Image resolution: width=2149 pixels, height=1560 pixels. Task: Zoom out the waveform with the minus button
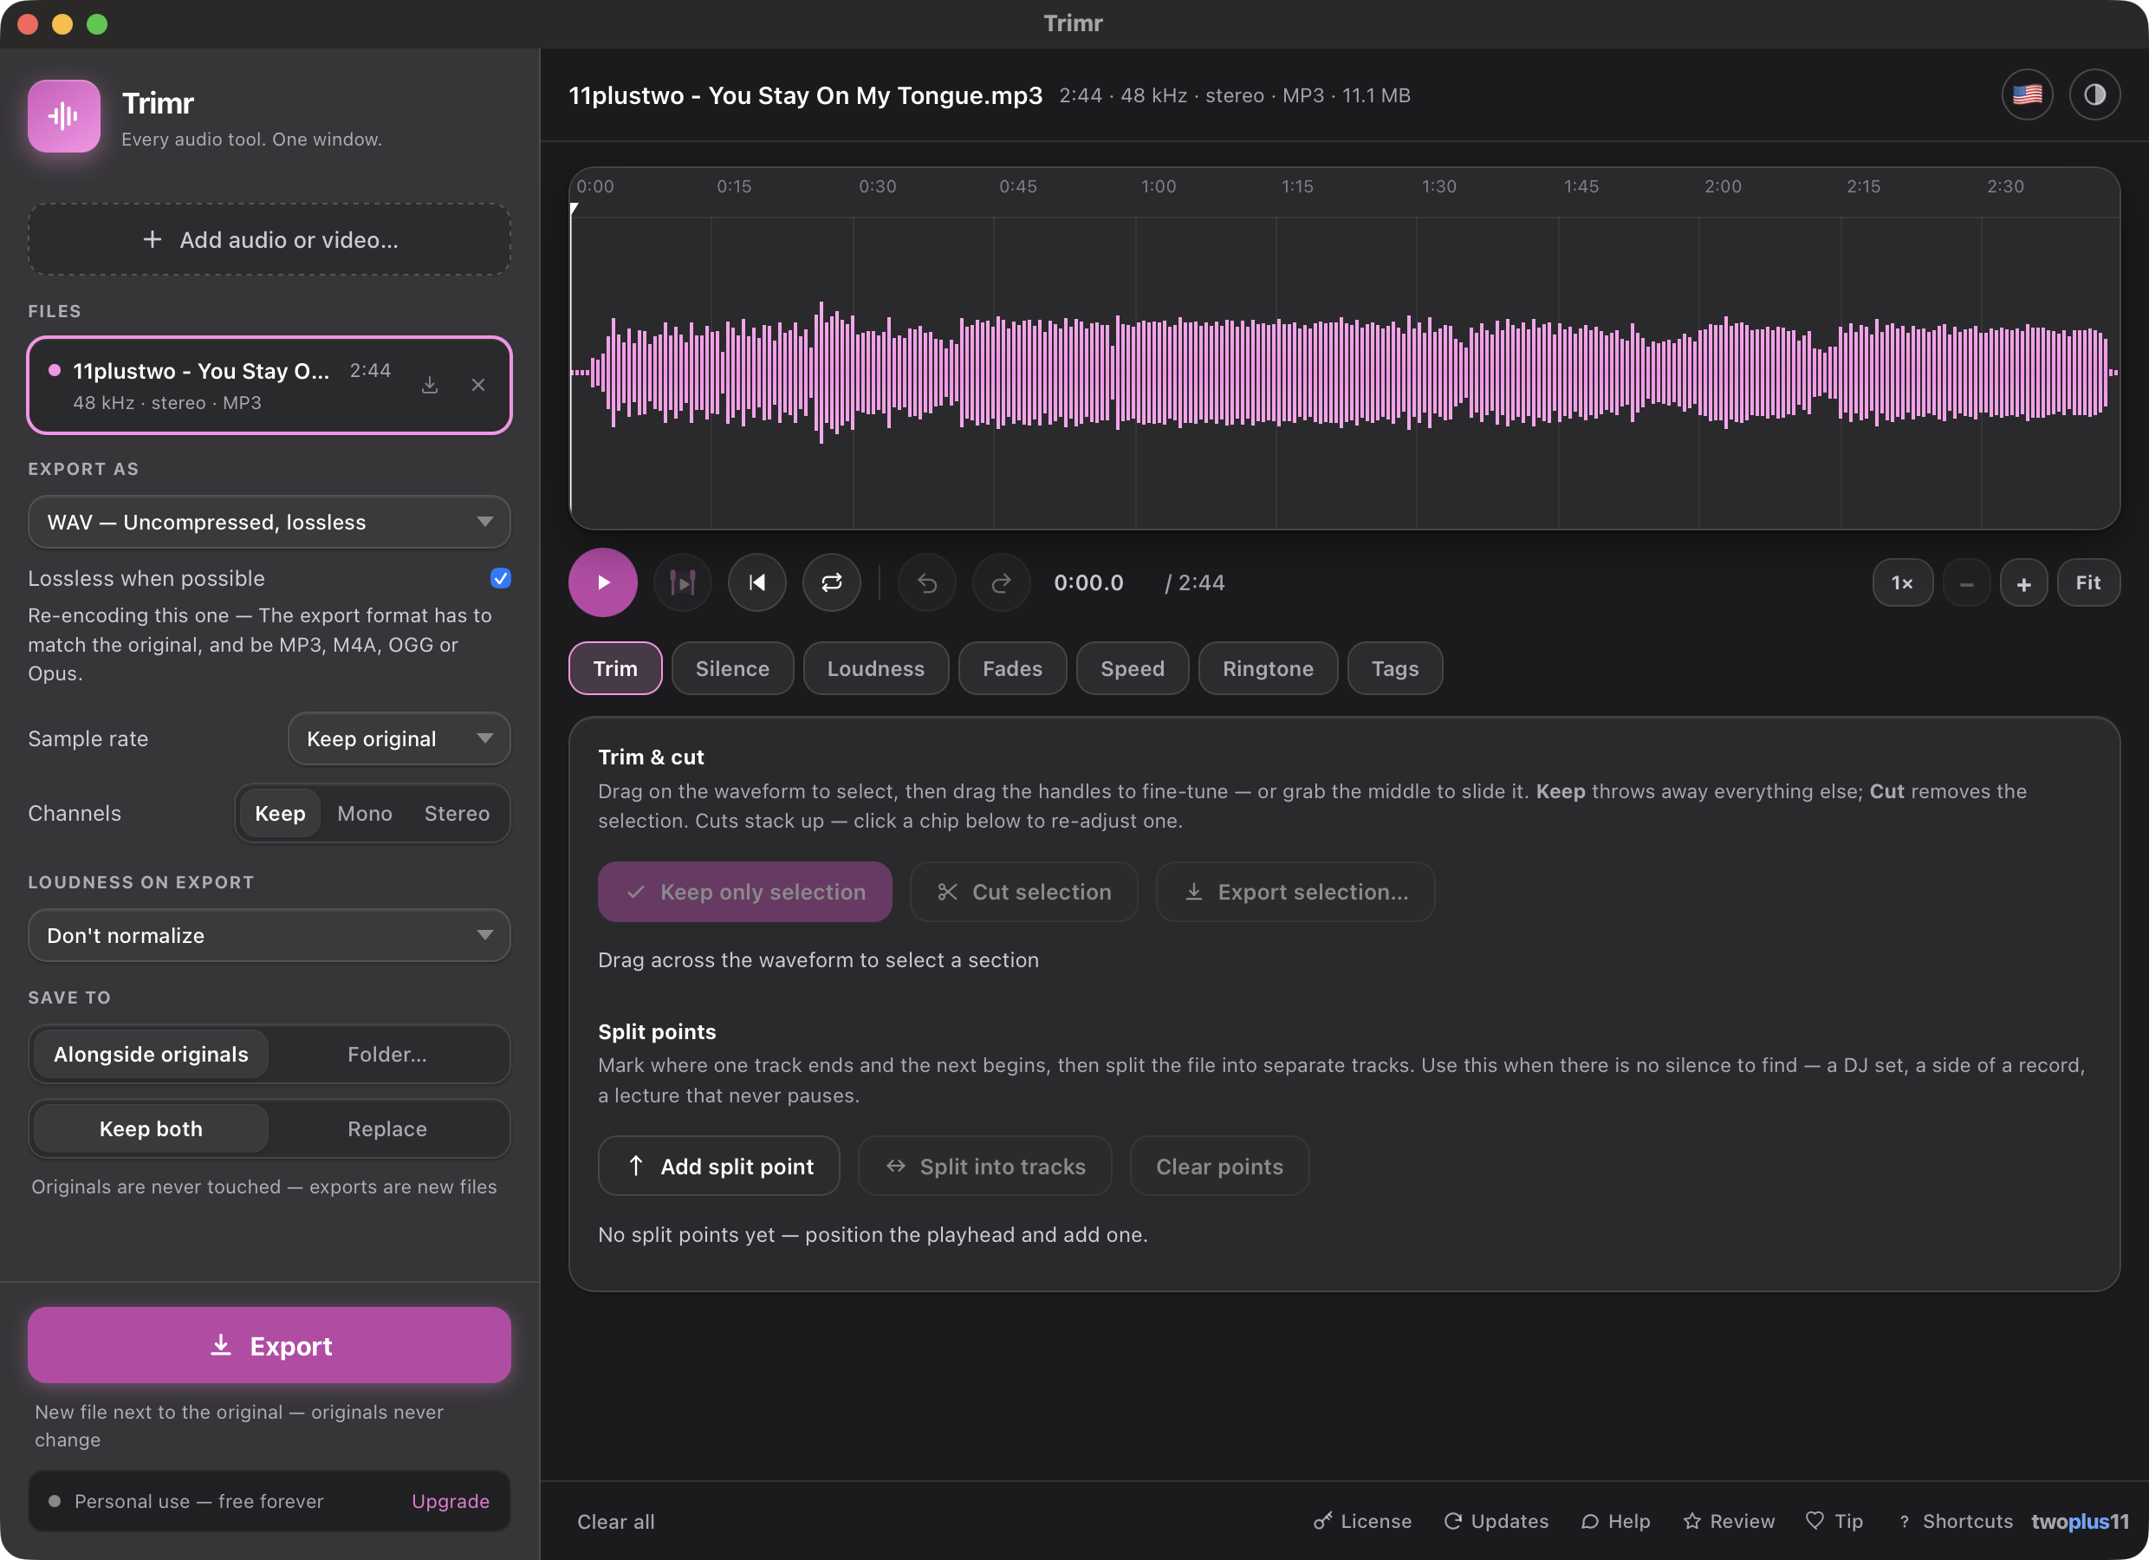(1967, 583)
